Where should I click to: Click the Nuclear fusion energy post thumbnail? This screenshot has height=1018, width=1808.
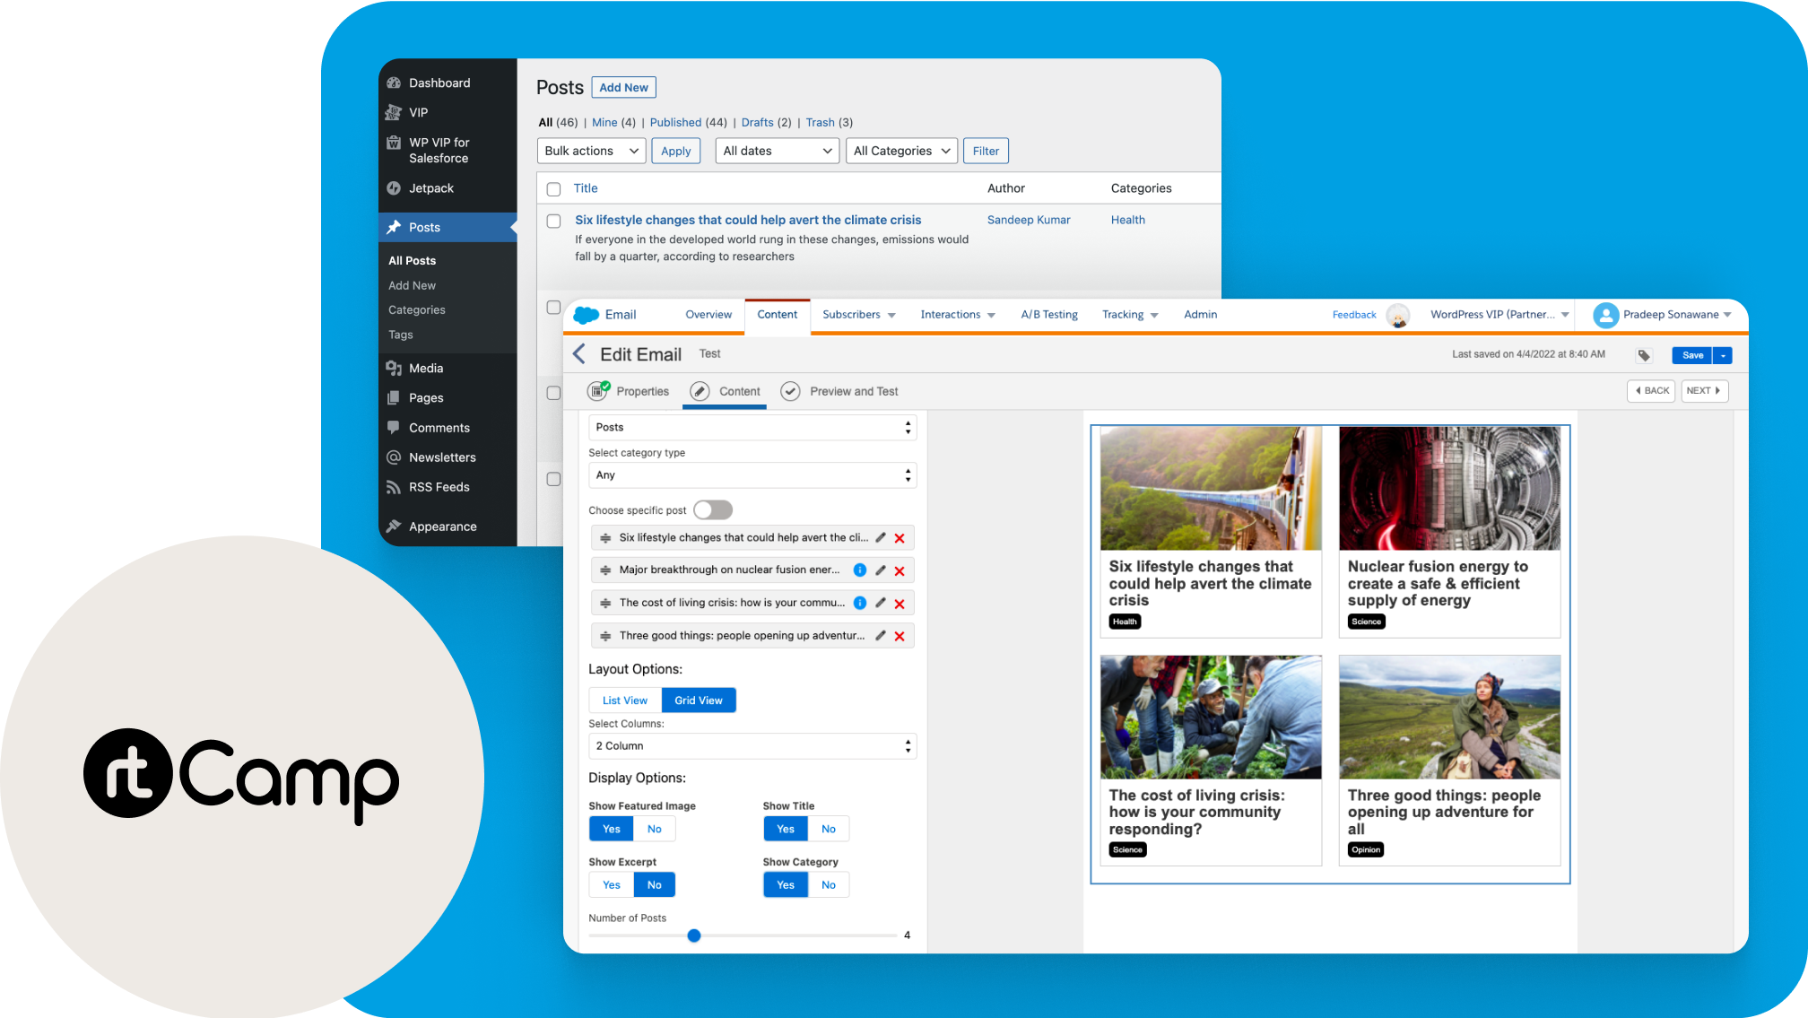[1449, 489]
